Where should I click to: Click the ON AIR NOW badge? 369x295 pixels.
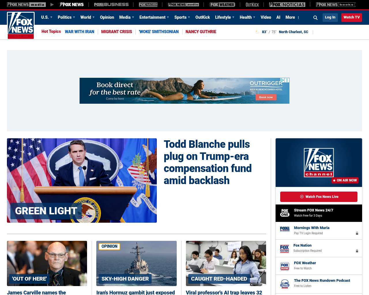click(345, 180)
